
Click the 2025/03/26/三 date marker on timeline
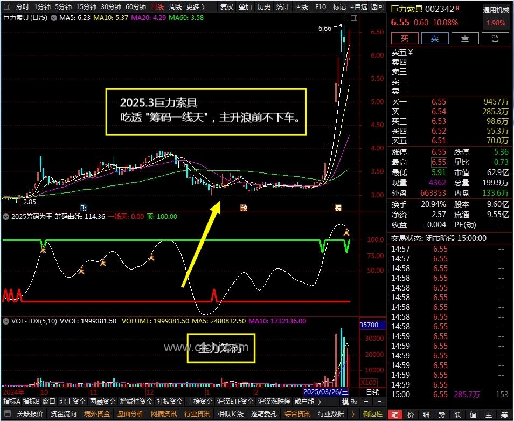[x=325, y=392]
